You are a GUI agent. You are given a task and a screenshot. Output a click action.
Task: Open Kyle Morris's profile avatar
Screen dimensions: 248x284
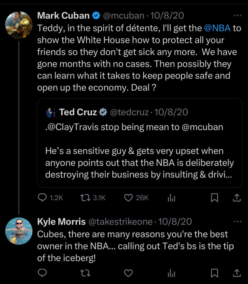point(19,231)
